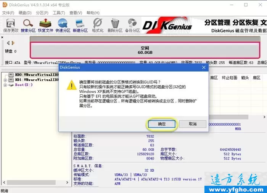This screenshot has width=267, height=193.
Task: Select HD1:VMwareVirtualIDE in disk tree
Action: 37,80
